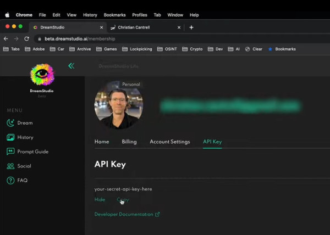The image size is (330, 235).
Task: Open the Crypto bookmark folder
Action: [193, 49]
